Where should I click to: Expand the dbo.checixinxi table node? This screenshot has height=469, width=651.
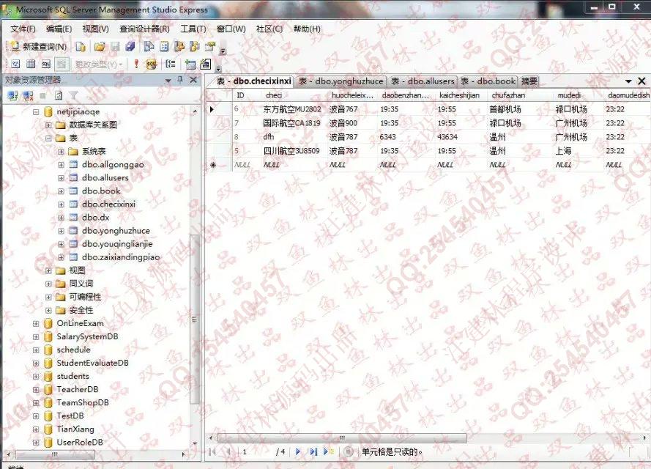(61, 204)
